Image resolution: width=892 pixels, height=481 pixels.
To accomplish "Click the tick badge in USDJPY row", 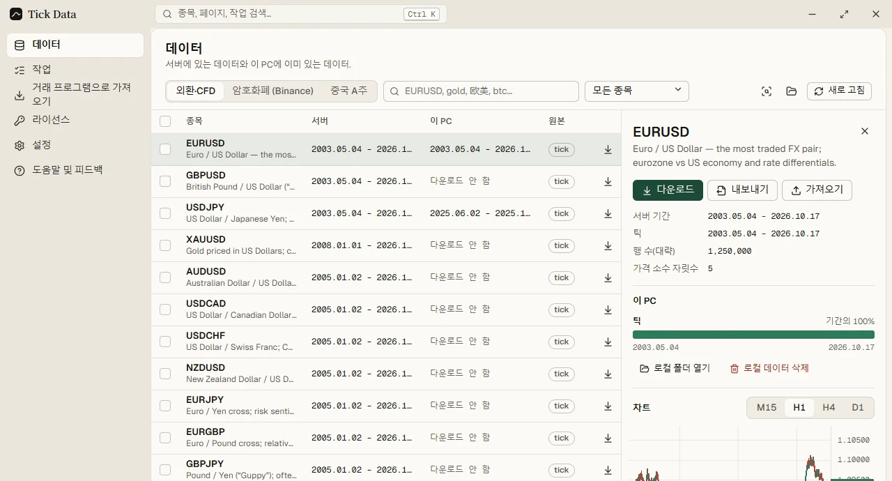I will pos(562,214).
